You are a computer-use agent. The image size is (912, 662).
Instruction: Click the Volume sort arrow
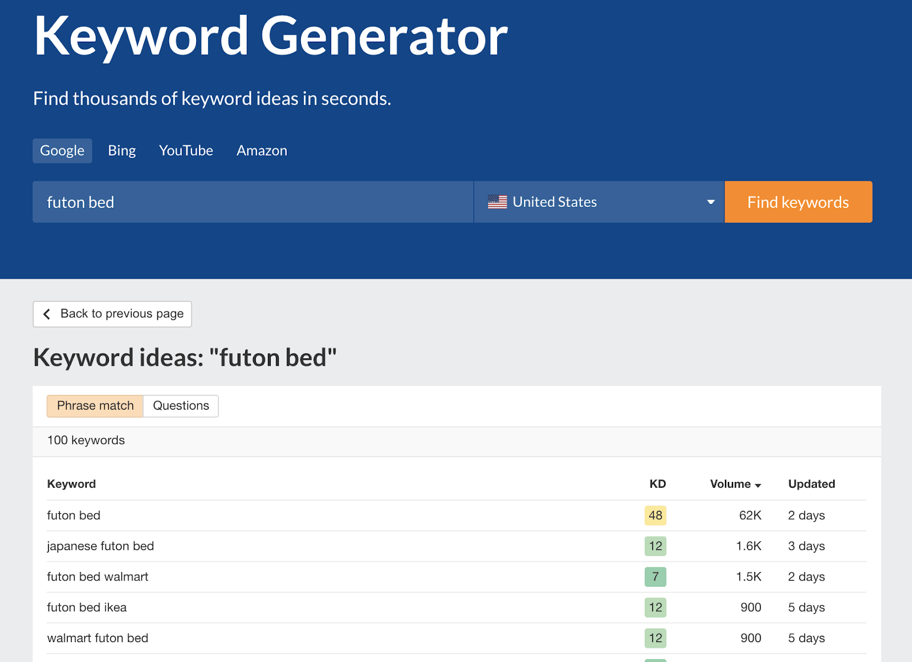758,485
